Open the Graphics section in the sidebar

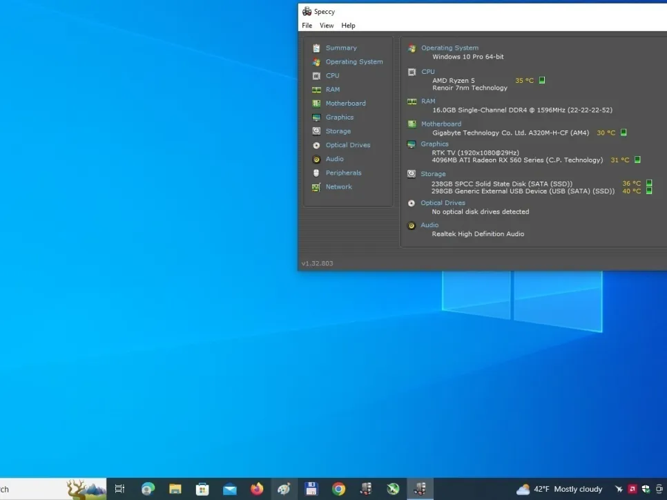(x=340, y=117)
